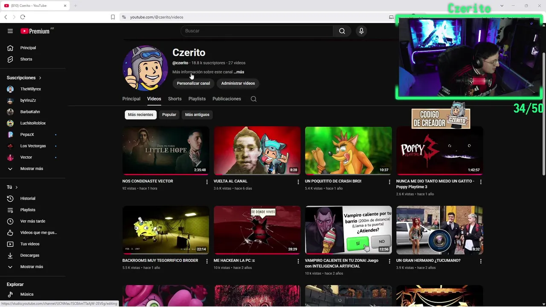Open options for VUELTA AL CANAL

click(x=298, y=182)
